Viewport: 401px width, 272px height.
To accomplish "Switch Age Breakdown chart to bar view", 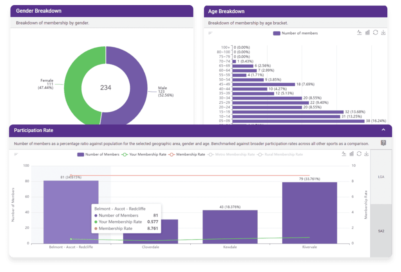I will coord(367,33).
